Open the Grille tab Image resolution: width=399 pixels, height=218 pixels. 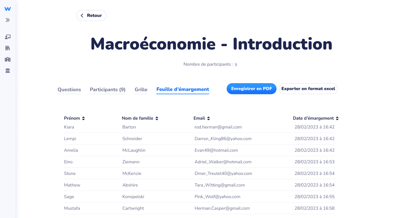141,90
